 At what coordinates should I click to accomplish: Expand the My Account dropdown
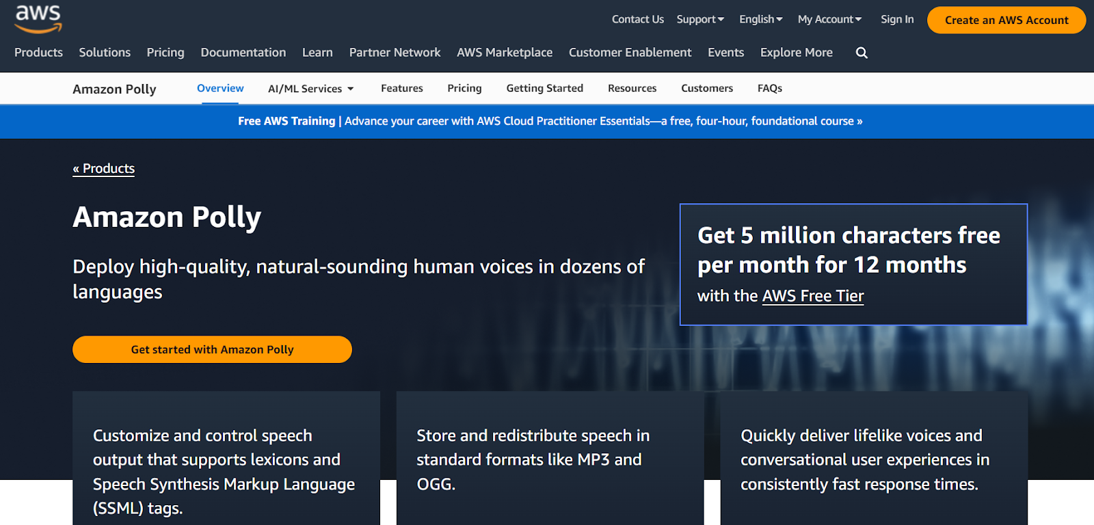pos(829,19)
